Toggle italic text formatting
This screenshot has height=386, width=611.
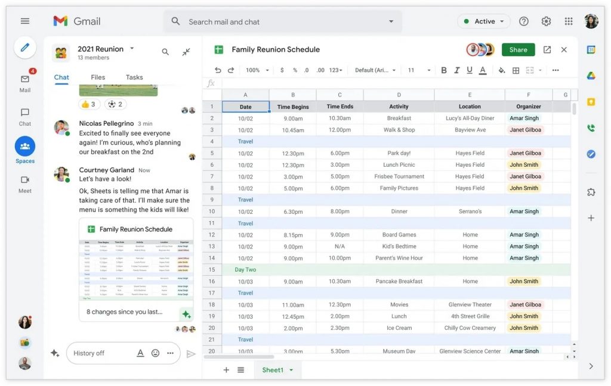click(x=456, y=70)
